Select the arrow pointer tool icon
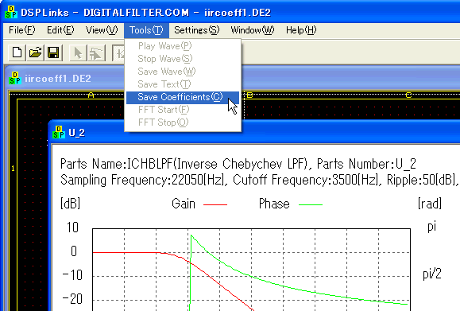 (78, 53)
